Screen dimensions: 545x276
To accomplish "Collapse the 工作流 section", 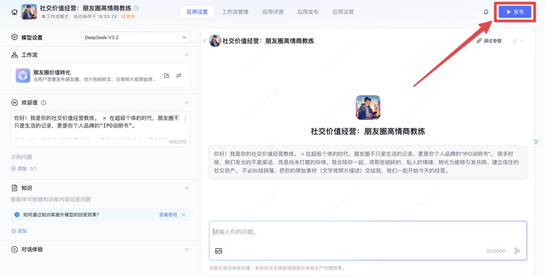I will coord(187,55).
